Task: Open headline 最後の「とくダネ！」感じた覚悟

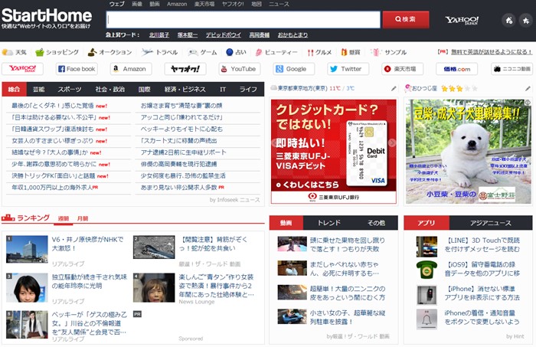Action: (x=53, y=106)
